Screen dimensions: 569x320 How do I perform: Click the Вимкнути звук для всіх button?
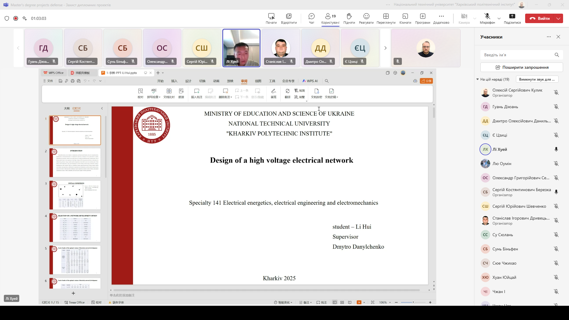537,79
